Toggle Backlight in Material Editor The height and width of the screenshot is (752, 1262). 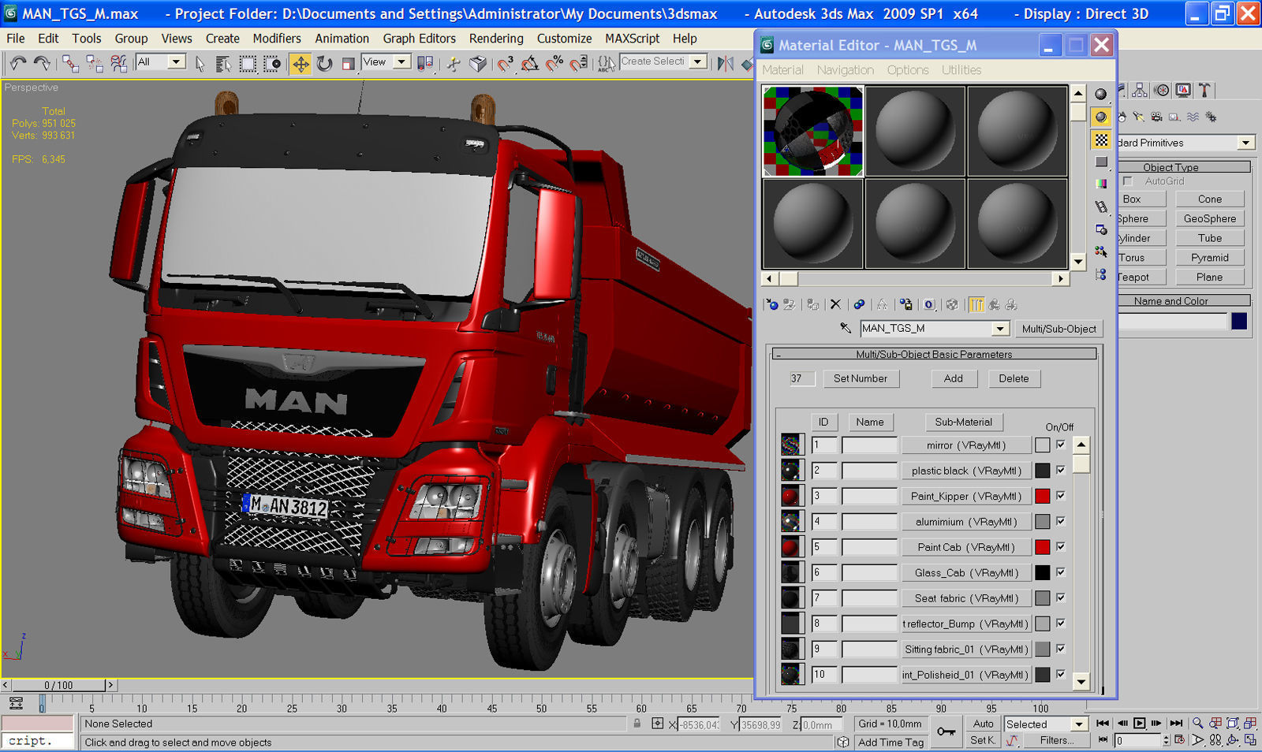point(1100,117)
